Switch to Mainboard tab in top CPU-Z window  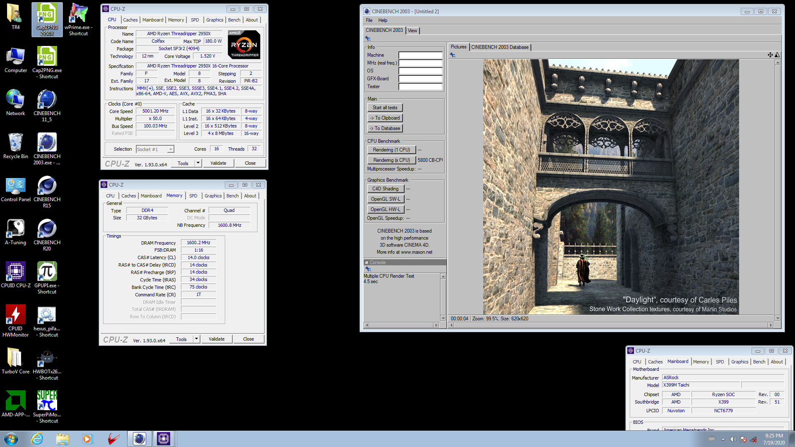click(x=153, y=20)
